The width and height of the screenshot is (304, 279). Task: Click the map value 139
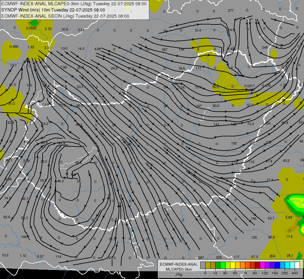coord(181,49)
